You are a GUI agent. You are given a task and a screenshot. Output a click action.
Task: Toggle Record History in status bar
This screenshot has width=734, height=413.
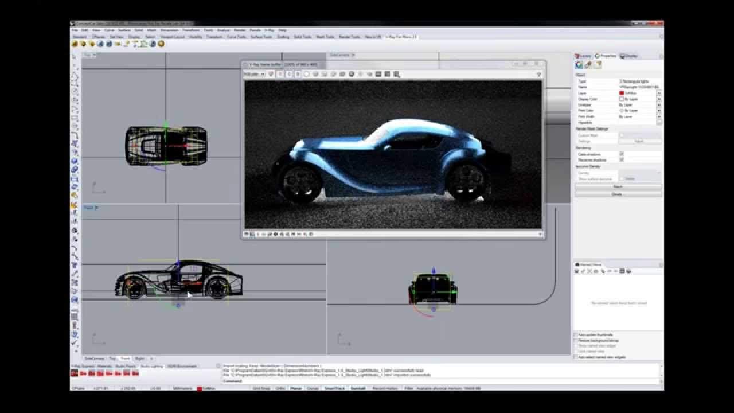(x=385, y=388)
